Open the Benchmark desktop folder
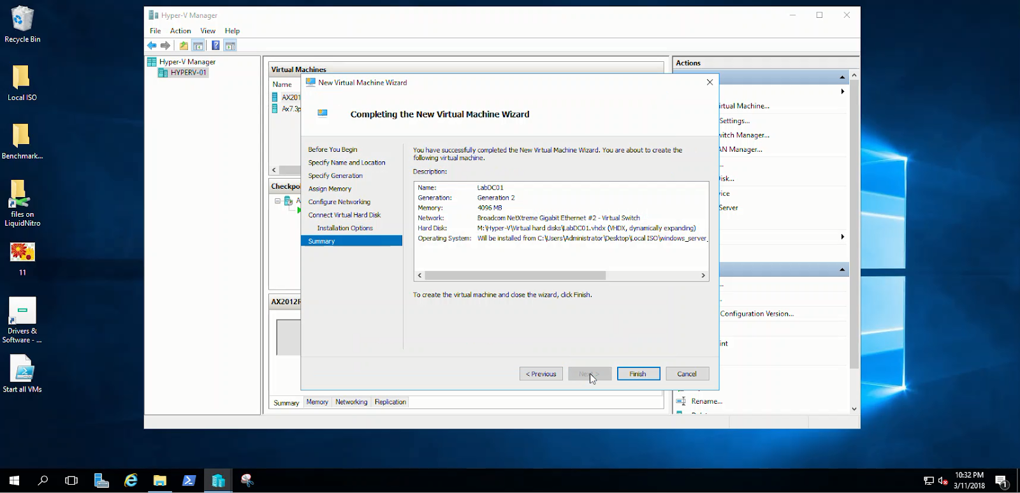The height and width of the screenshot is (493, 1020). (22, 141)
